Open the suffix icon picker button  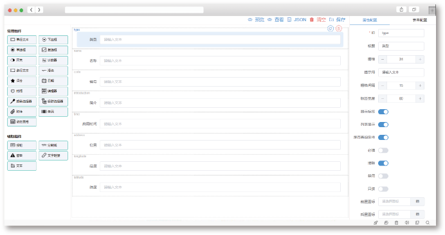[417, 214]
